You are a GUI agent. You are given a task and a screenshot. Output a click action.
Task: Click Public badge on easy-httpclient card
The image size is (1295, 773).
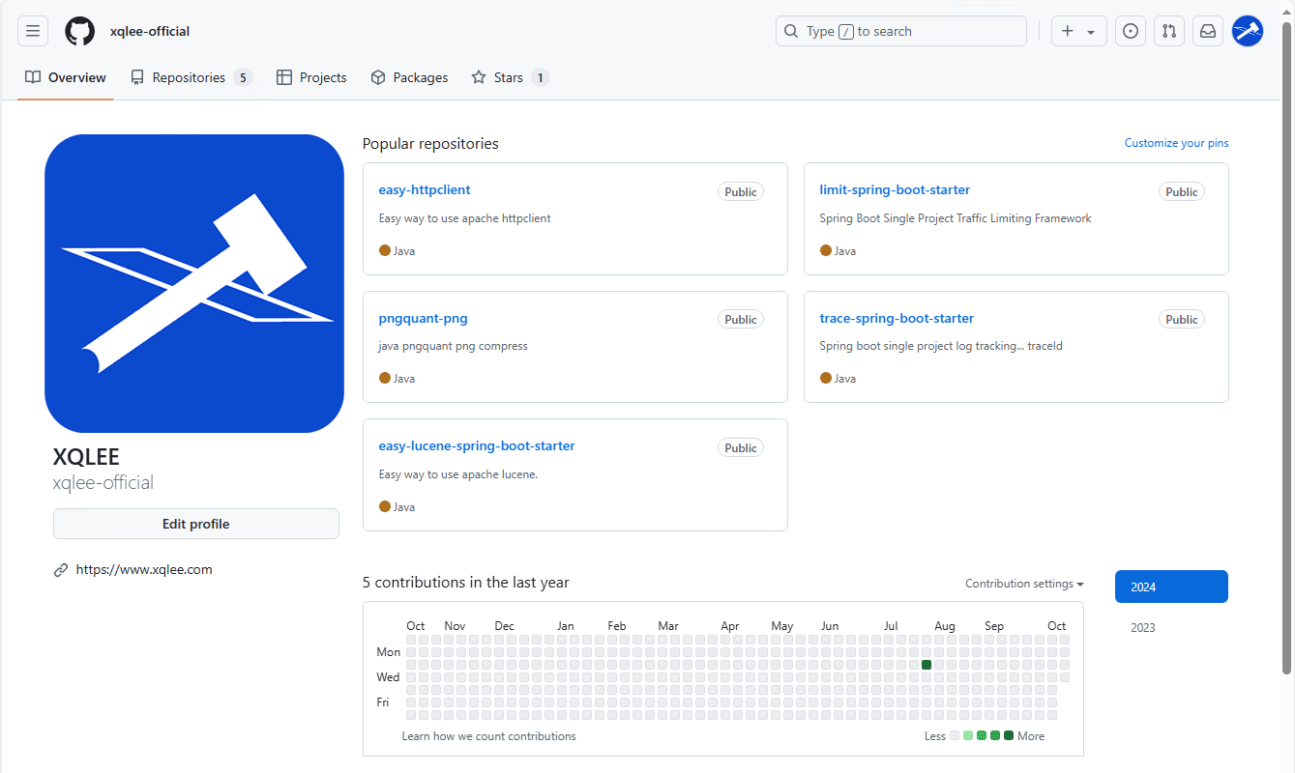(x=741, y=191)
